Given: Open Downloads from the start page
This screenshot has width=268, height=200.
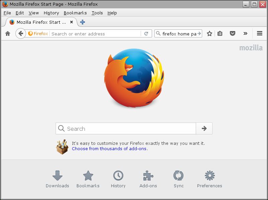Looking at the screenshot, I should [57, 179].
